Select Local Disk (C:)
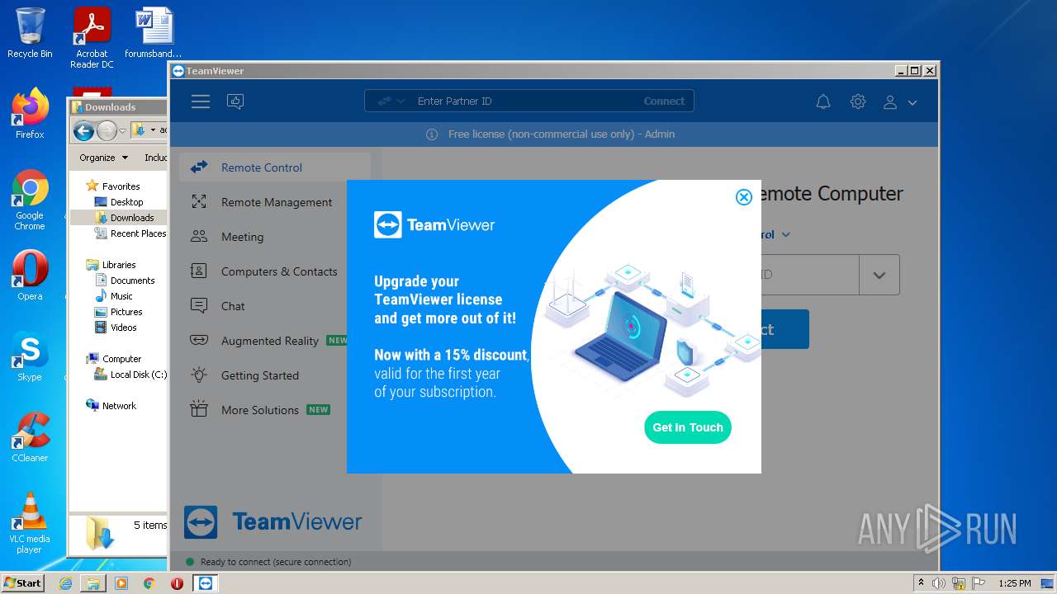This screenshot has height=594, width=1057. pyautogui.click(x=138, y=375)
